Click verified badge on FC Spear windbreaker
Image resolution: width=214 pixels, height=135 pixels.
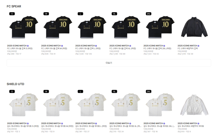pyautogui.click(x=198, y=46)
